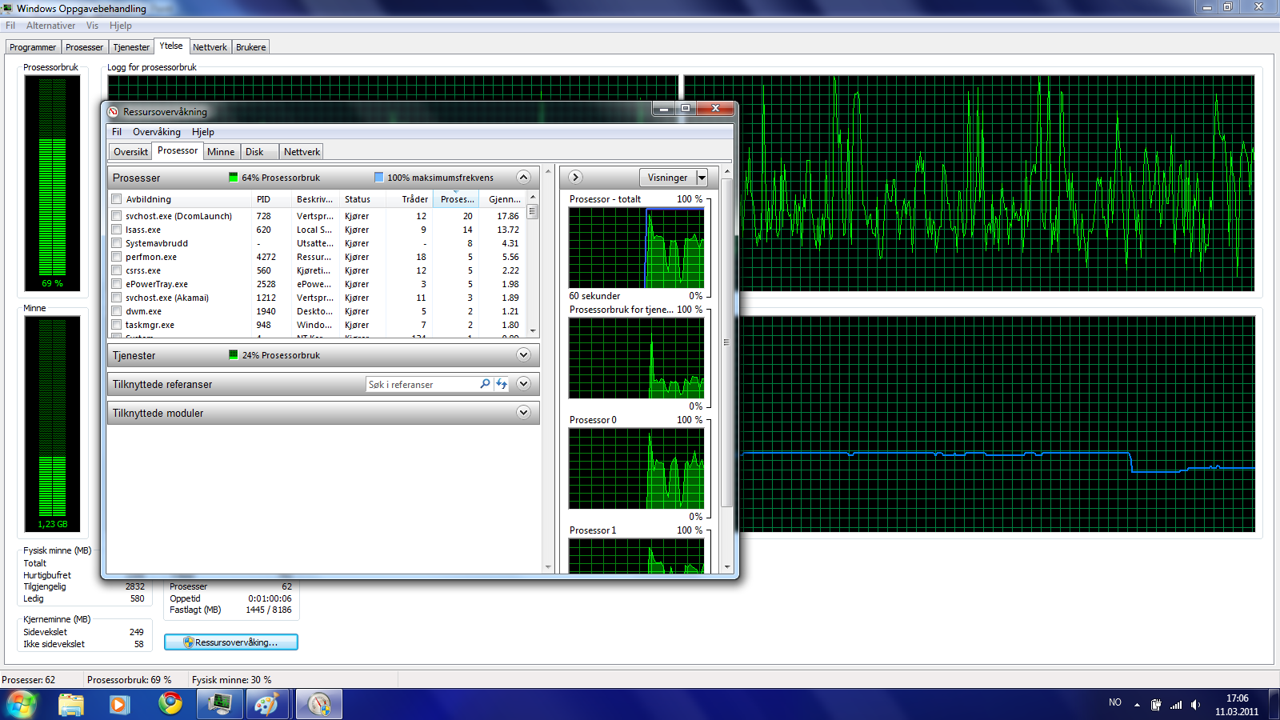Click the volume speaker tray icon

coord(1195,705)
